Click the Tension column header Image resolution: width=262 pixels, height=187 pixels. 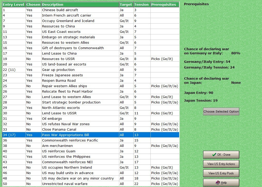[142, 4]
